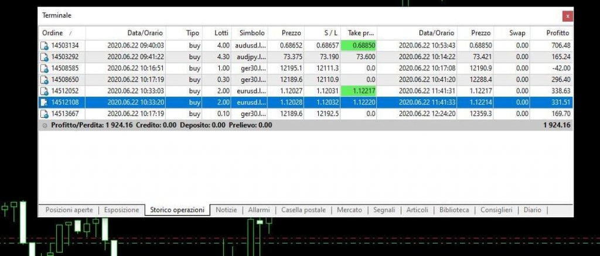Click the Profitto/Perdita summary row text
Image resolution: width=600 pixels, height=256 pixels.
(x=162, y=125)
